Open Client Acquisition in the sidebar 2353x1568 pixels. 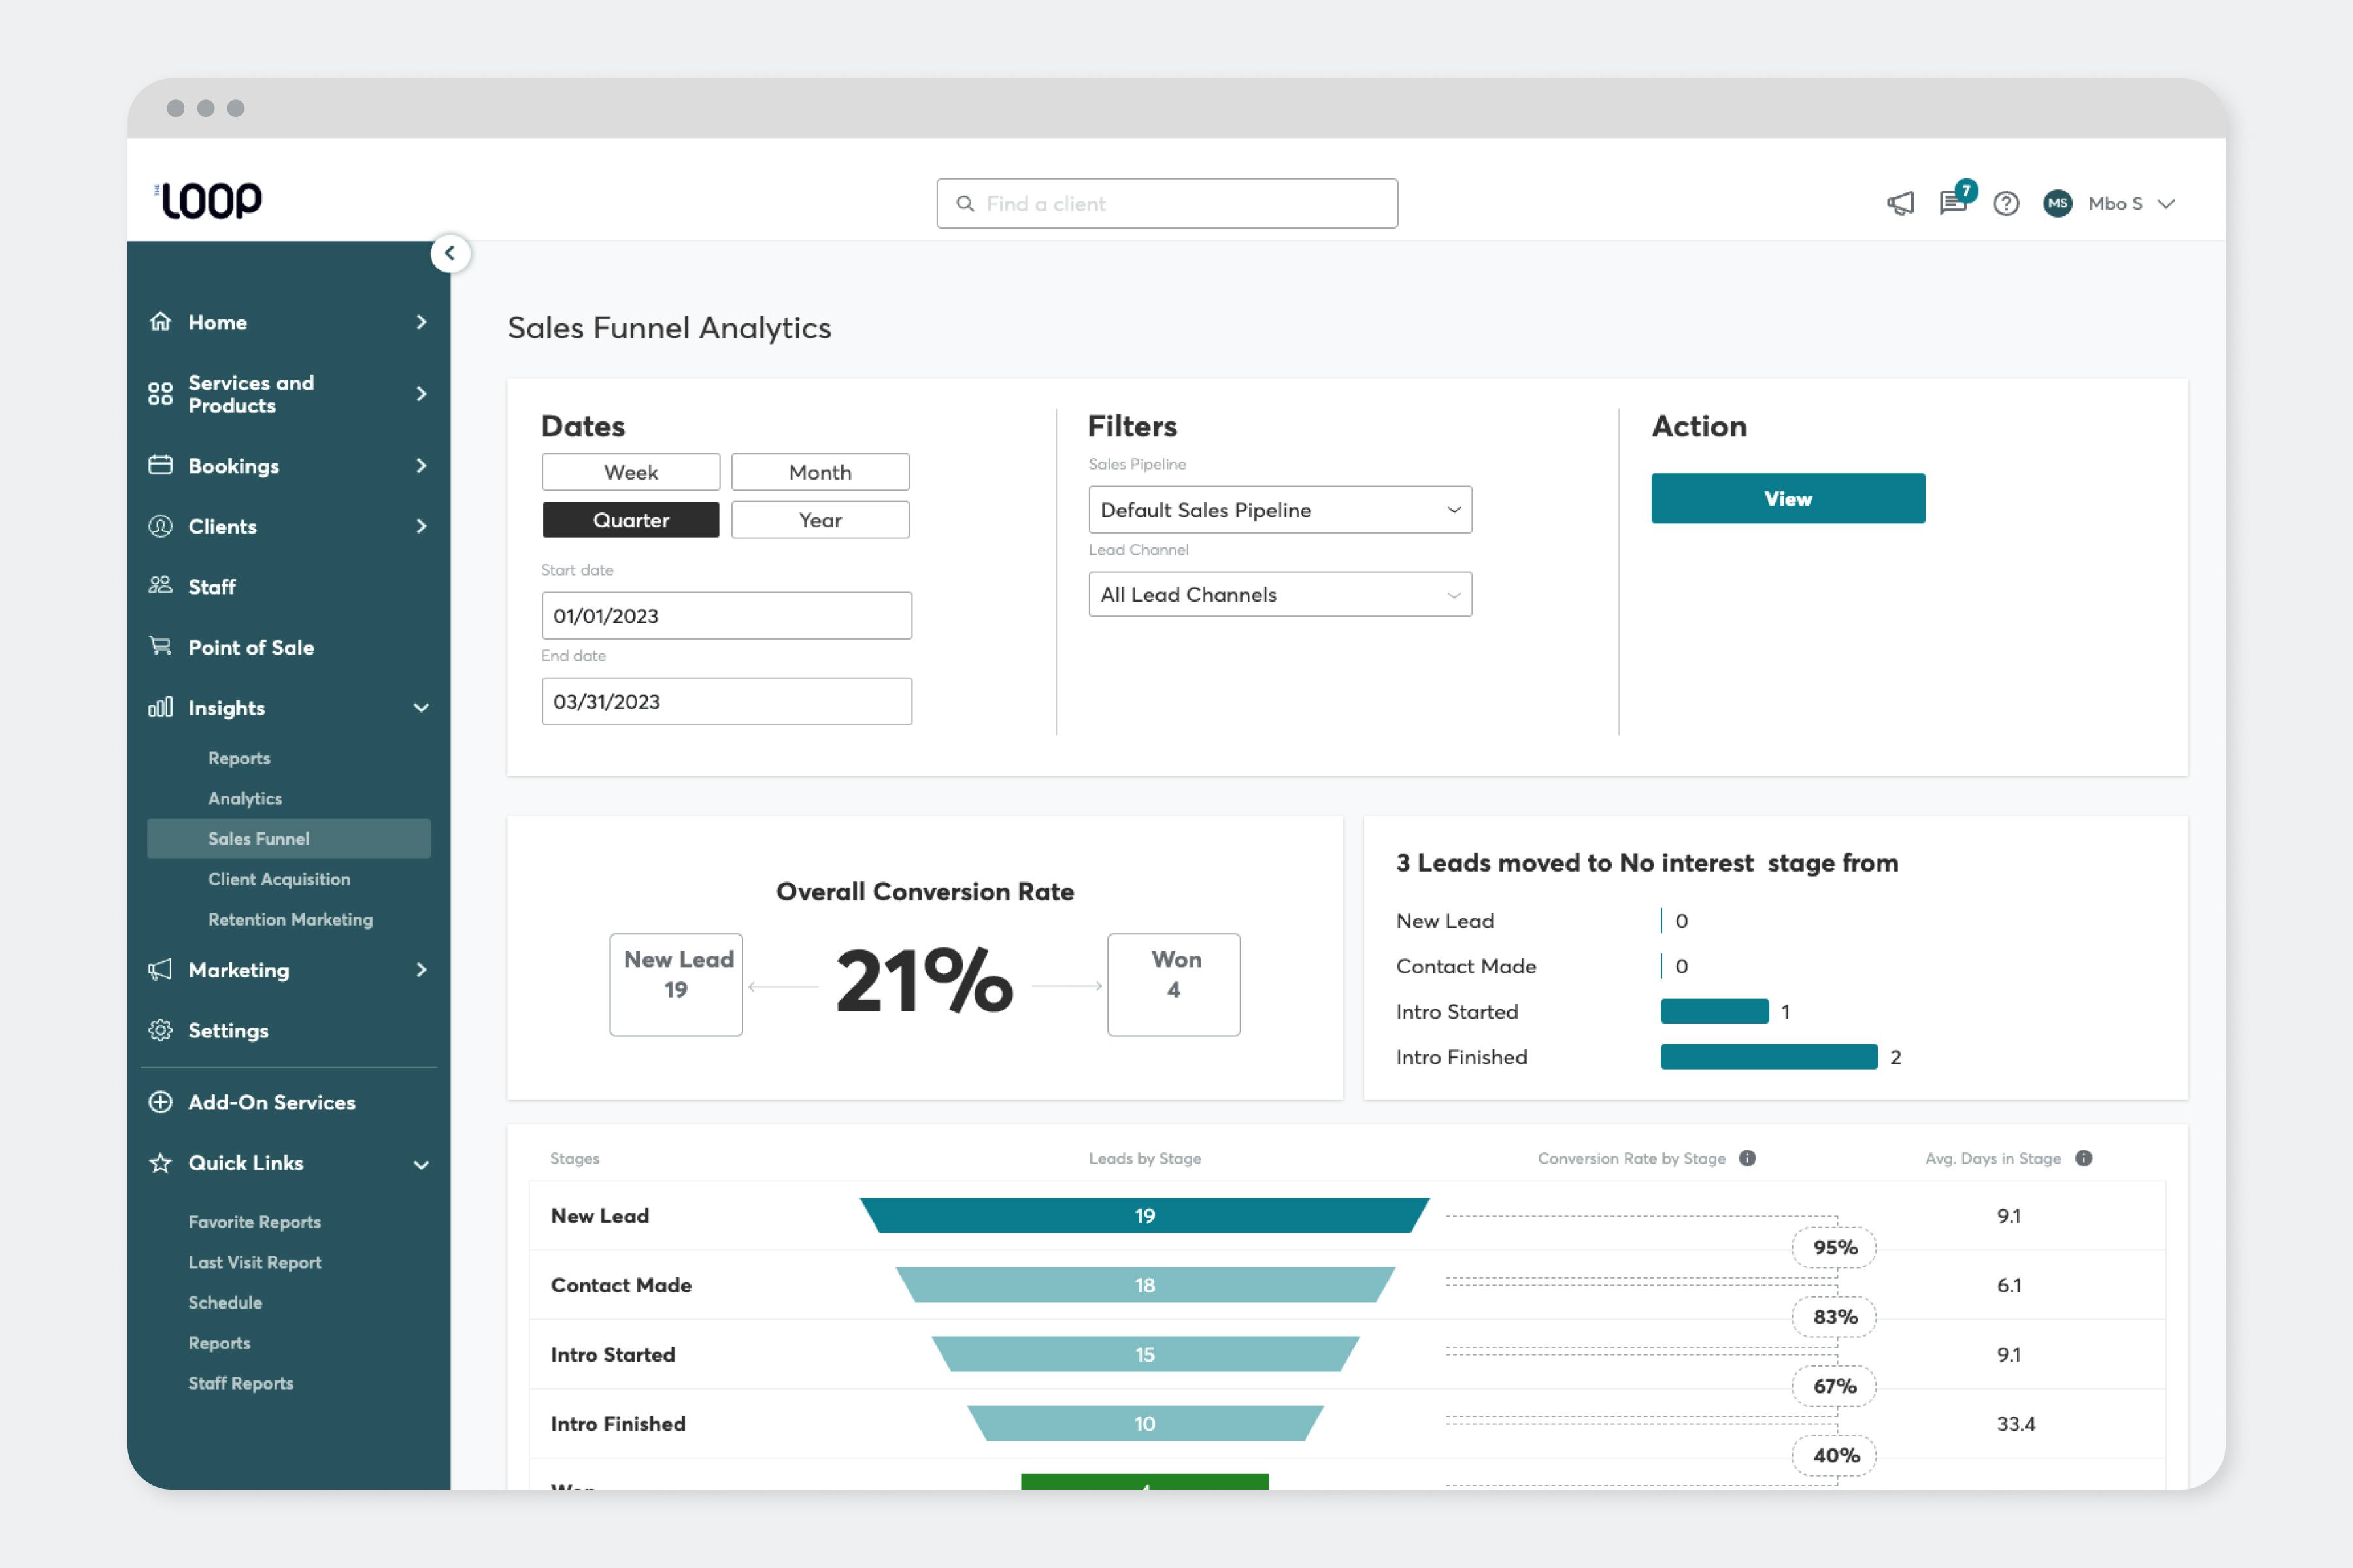(279, 879)
